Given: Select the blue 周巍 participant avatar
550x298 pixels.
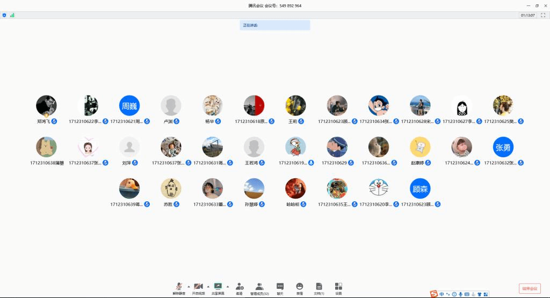Looking at the screenshot, I should click(x=129, y=106).
